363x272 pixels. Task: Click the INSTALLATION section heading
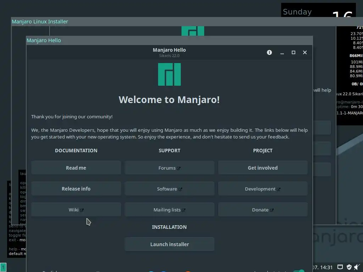169,227
